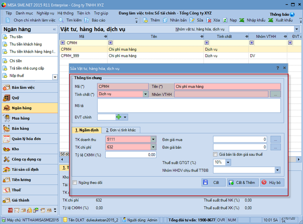The image size is (303, 224).
Task: Open the Tiện ích menu
Action: 83,13
